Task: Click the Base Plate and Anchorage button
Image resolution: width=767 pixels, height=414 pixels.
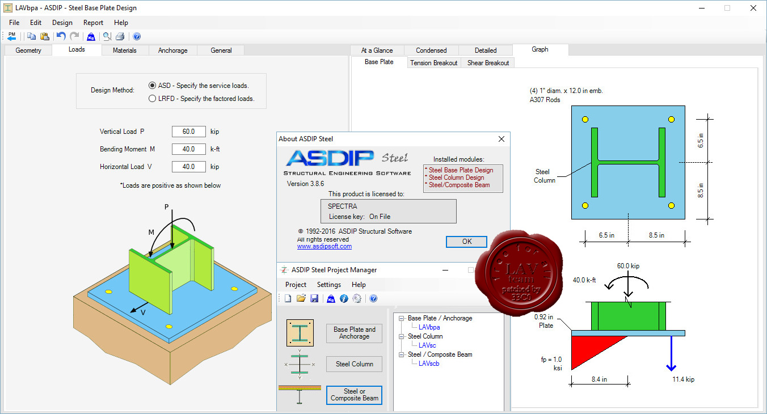Action: pos(355,333)
